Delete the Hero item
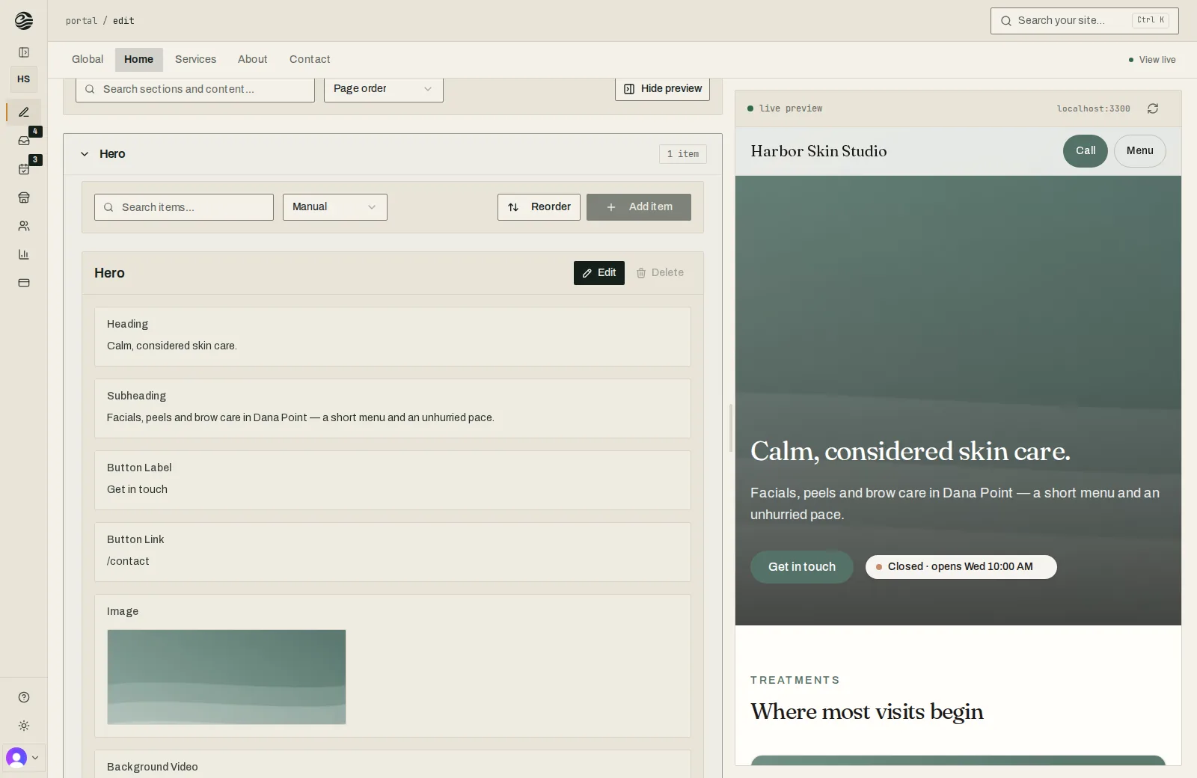The height and width of the screenshot is (778, 1197). click(660, 273)
